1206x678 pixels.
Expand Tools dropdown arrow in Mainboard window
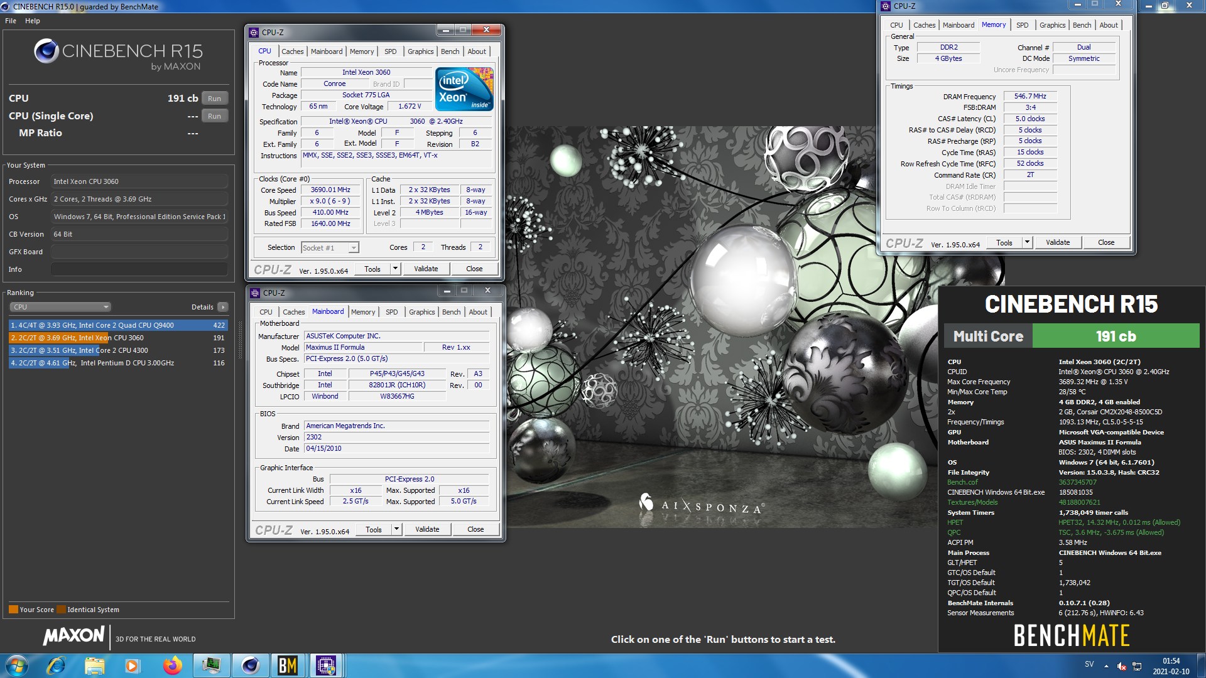click(x=396, y=529)
